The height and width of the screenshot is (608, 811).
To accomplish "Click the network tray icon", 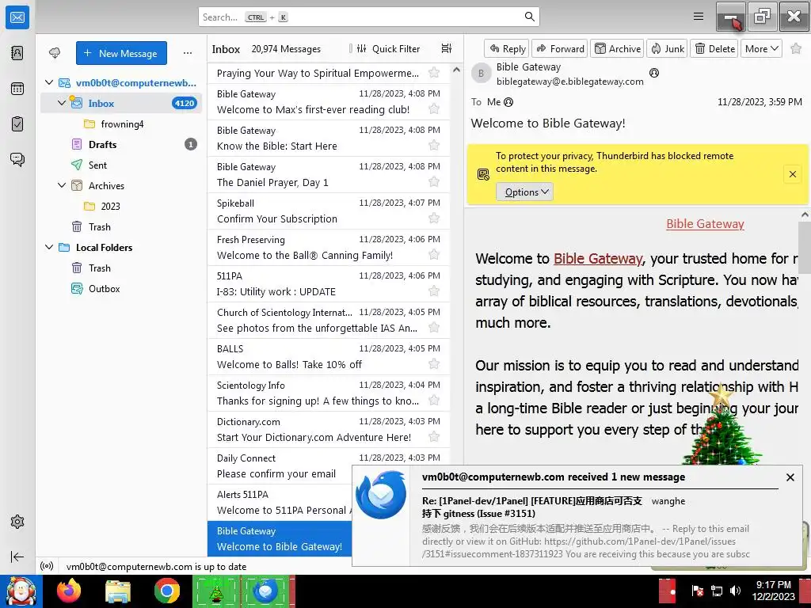I will point(717,591).
